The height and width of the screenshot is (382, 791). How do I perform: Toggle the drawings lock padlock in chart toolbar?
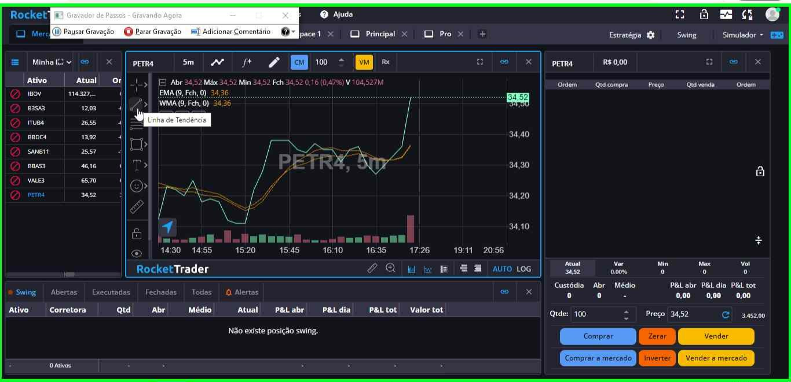click(x=137, y=233)
